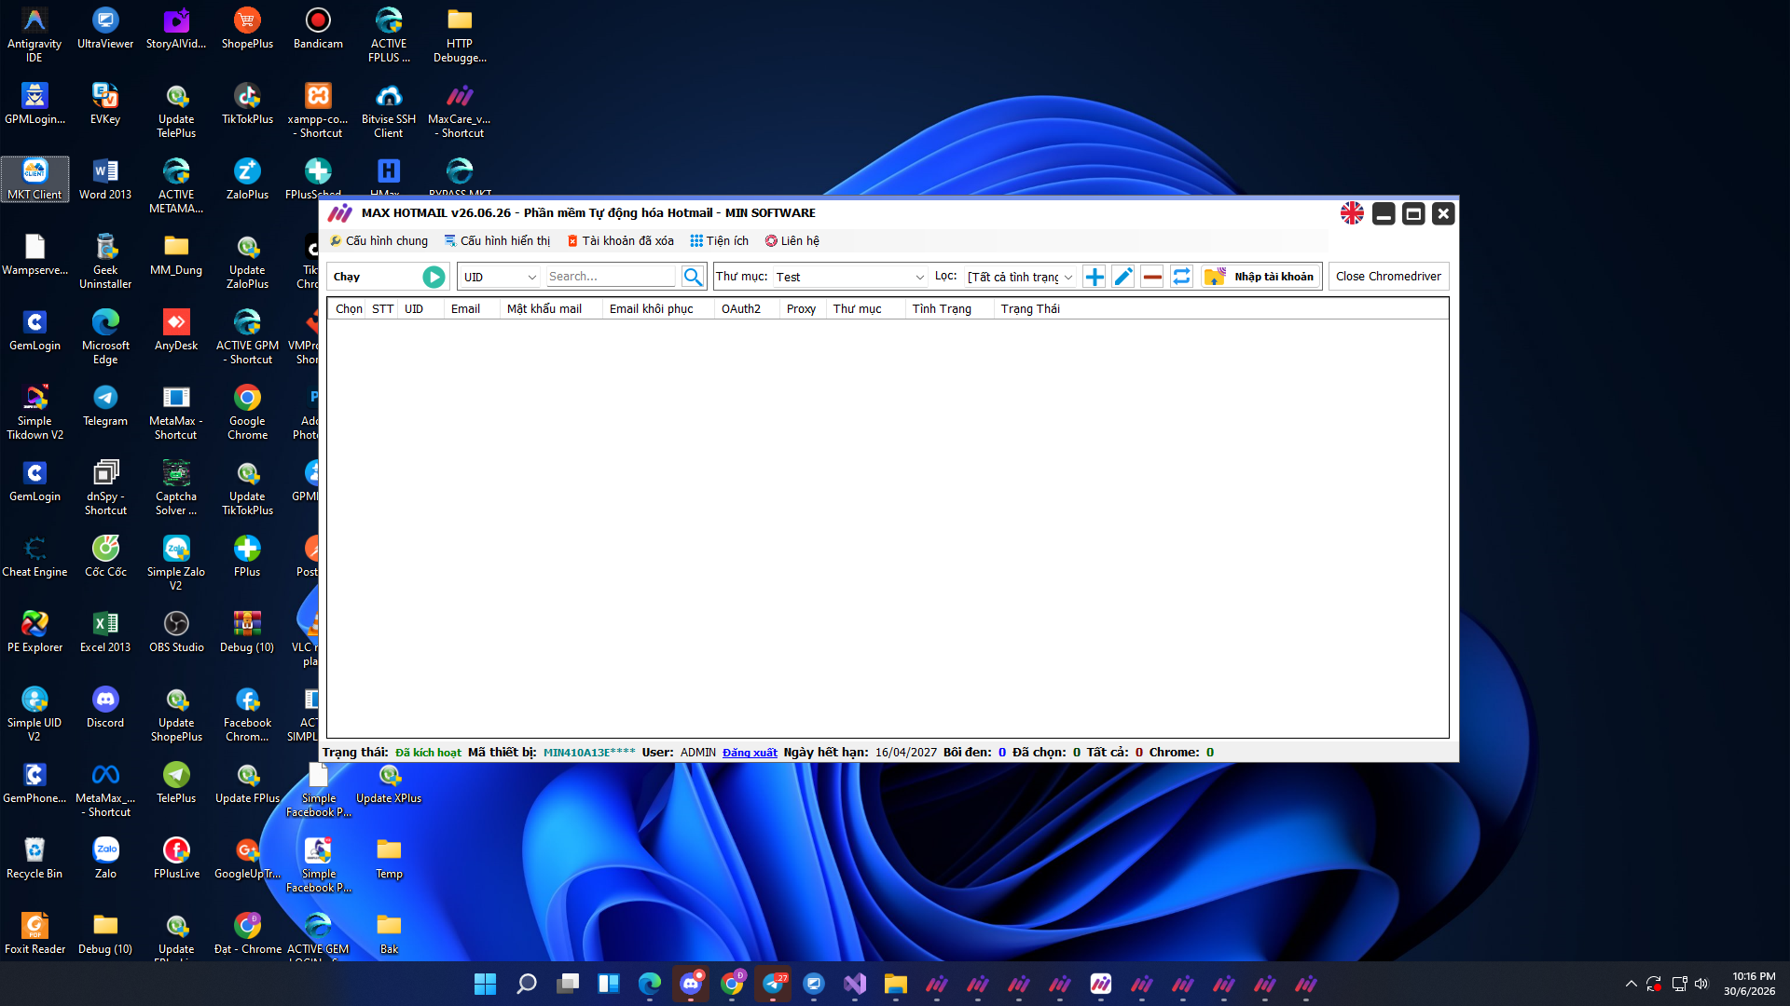This screenshot has height=1006, width=1790.
Task: Select the ZaloPlus desktop icon
Action: (x=247, y=179)
